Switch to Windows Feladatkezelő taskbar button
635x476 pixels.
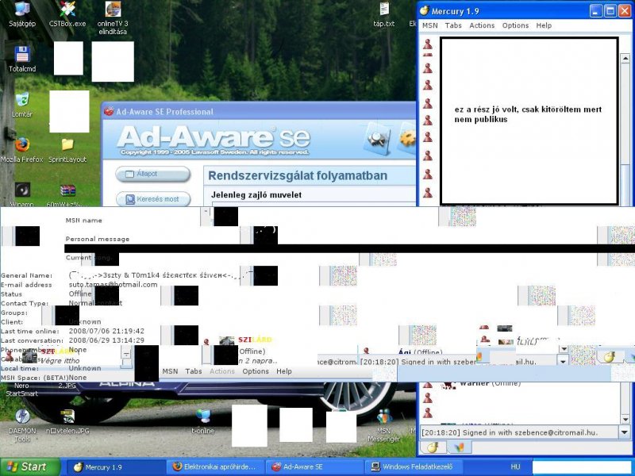pos(413,467)
